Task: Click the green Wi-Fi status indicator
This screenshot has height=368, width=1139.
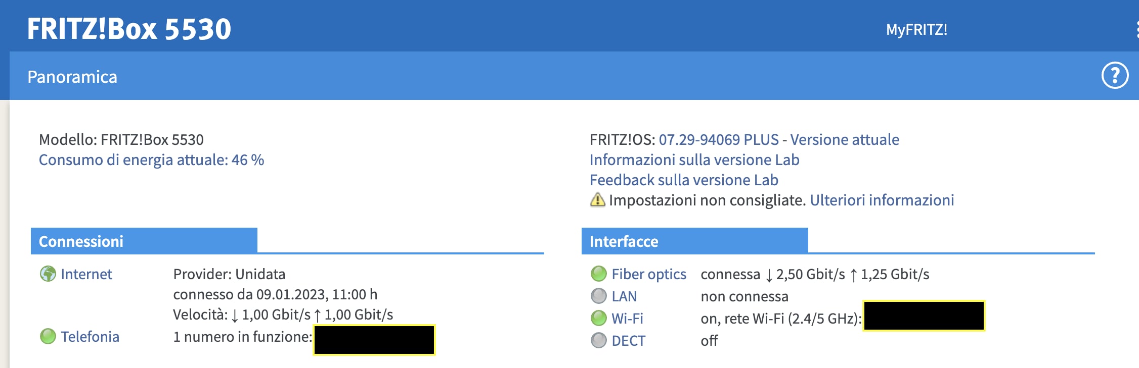Action: [x=599, y=318]
